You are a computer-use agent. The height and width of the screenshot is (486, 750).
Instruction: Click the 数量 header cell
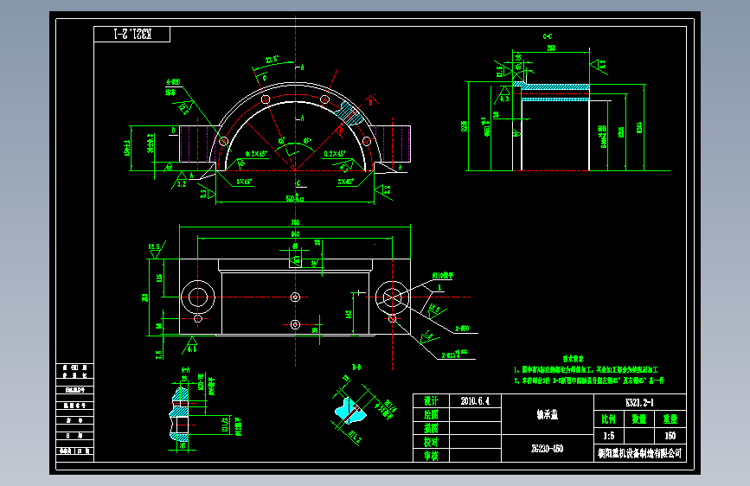[639, 419]
